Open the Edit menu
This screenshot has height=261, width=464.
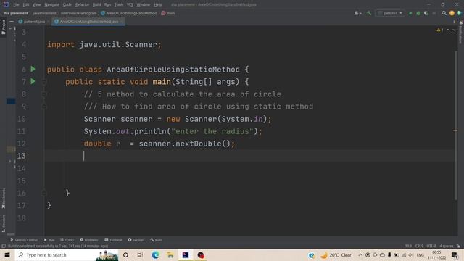(26, 4)
